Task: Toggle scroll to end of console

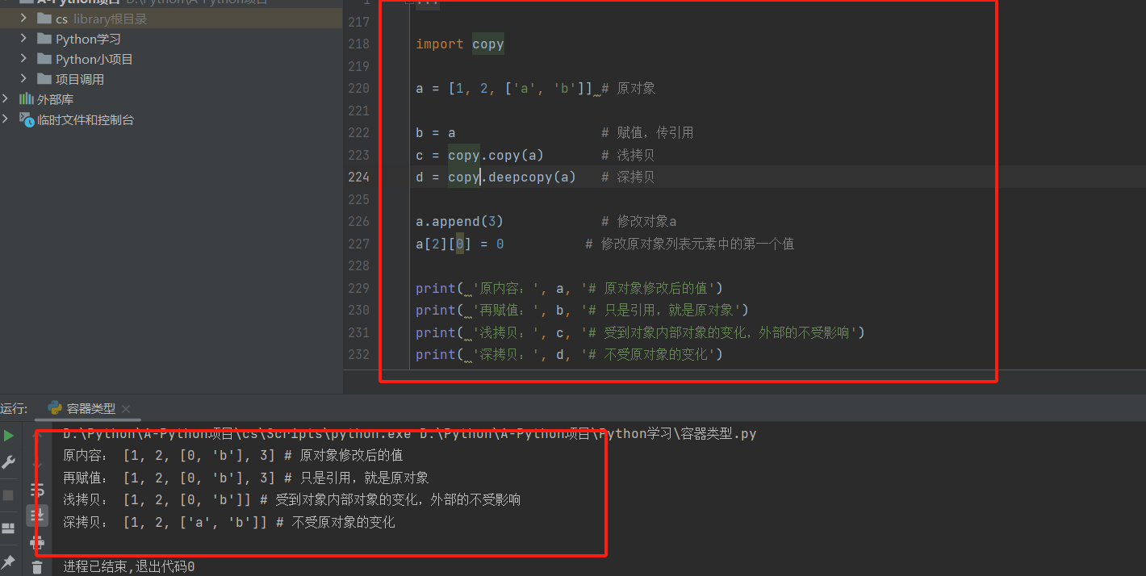Action: click(37, 515)
